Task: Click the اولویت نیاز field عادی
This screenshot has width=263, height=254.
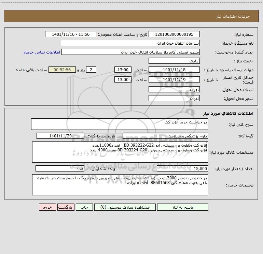Action: click(174, 61)
